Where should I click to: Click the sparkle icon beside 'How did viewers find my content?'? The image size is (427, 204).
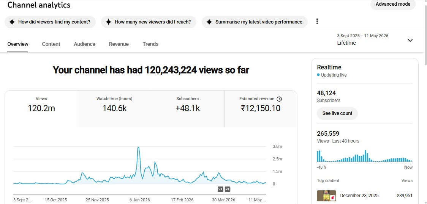12,22
